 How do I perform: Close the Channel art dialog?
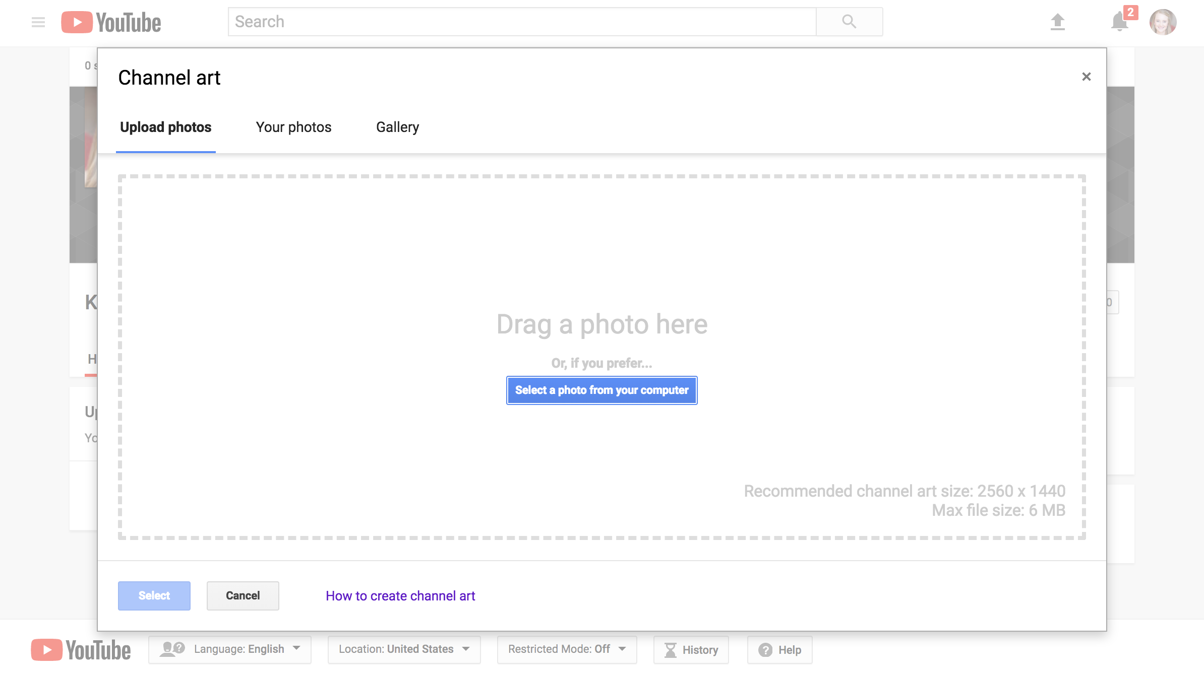pos(1087,77)
